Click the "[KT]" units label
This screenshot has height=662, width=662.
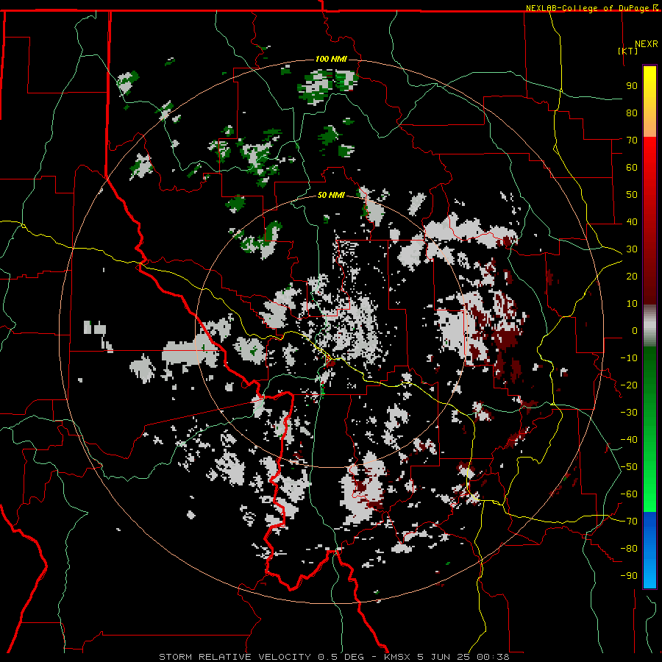click(x=628, y=51)
